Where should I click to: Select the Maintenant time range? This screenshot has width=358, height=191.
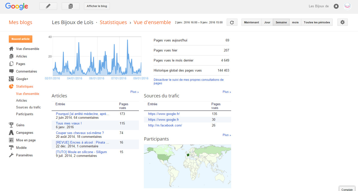(251, 22)
